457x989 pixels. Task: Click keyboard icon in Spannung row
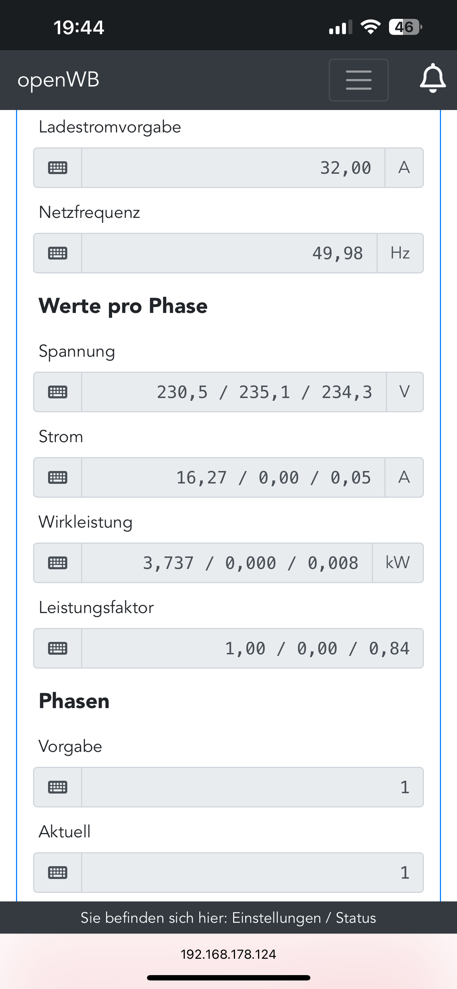58,392
